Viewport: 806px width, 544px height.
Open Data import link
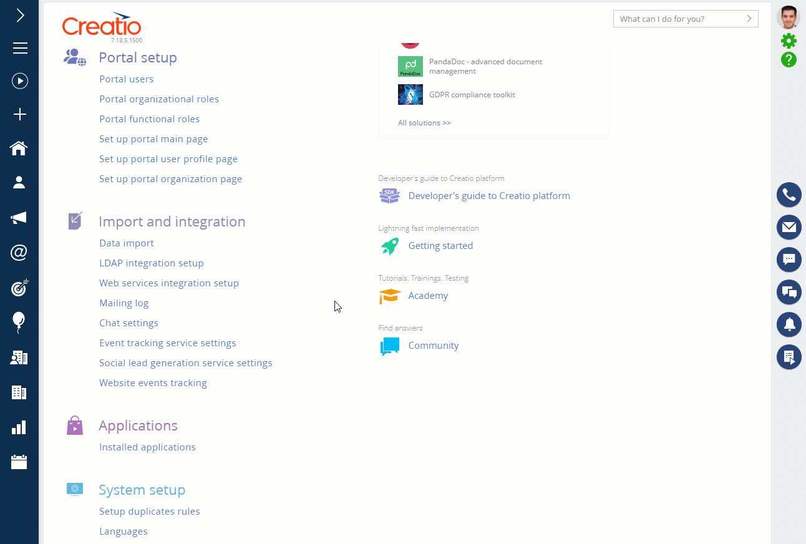click(x=127, y=243)
